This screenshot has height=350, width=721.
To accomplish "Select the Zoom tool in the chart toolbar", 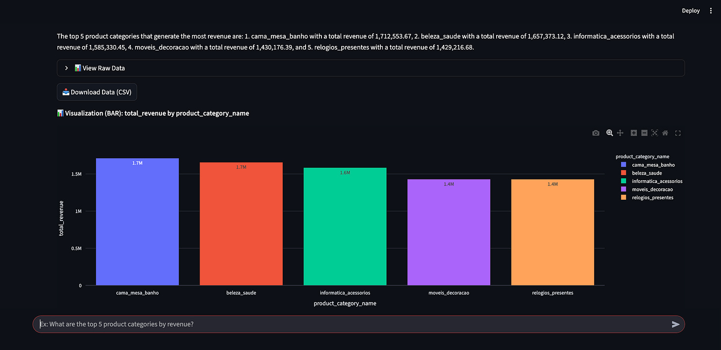I will [x=610, y=132].
